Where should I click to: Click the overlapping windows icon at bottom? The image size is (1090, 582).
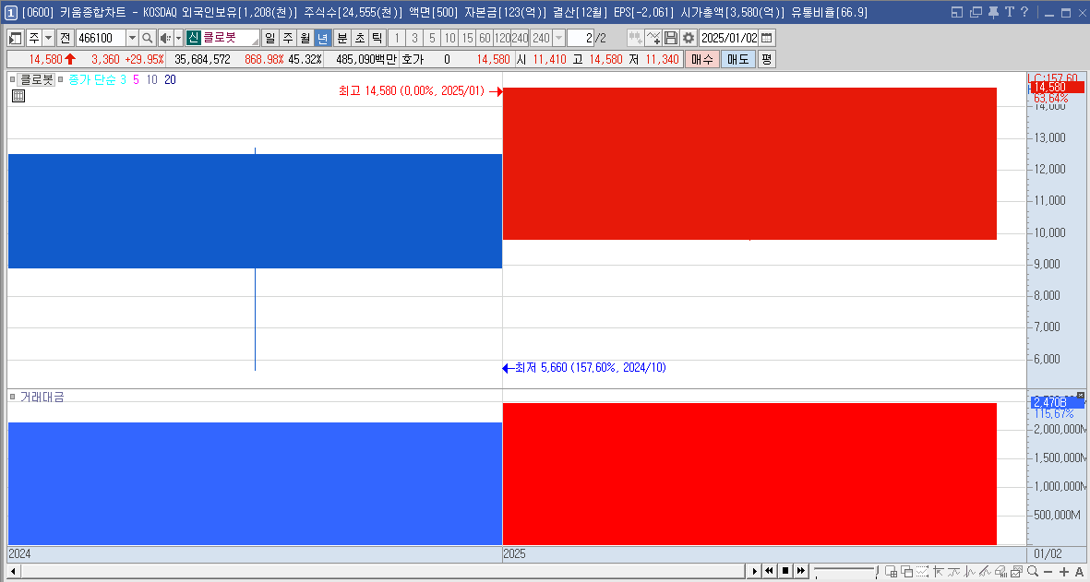[906, 571]
